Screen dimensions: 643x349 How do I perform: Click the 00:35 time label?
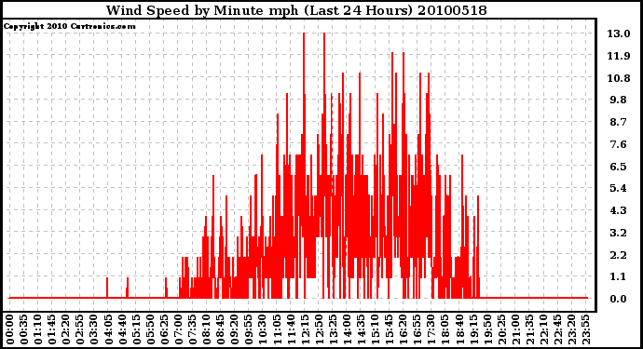(24, 330)
